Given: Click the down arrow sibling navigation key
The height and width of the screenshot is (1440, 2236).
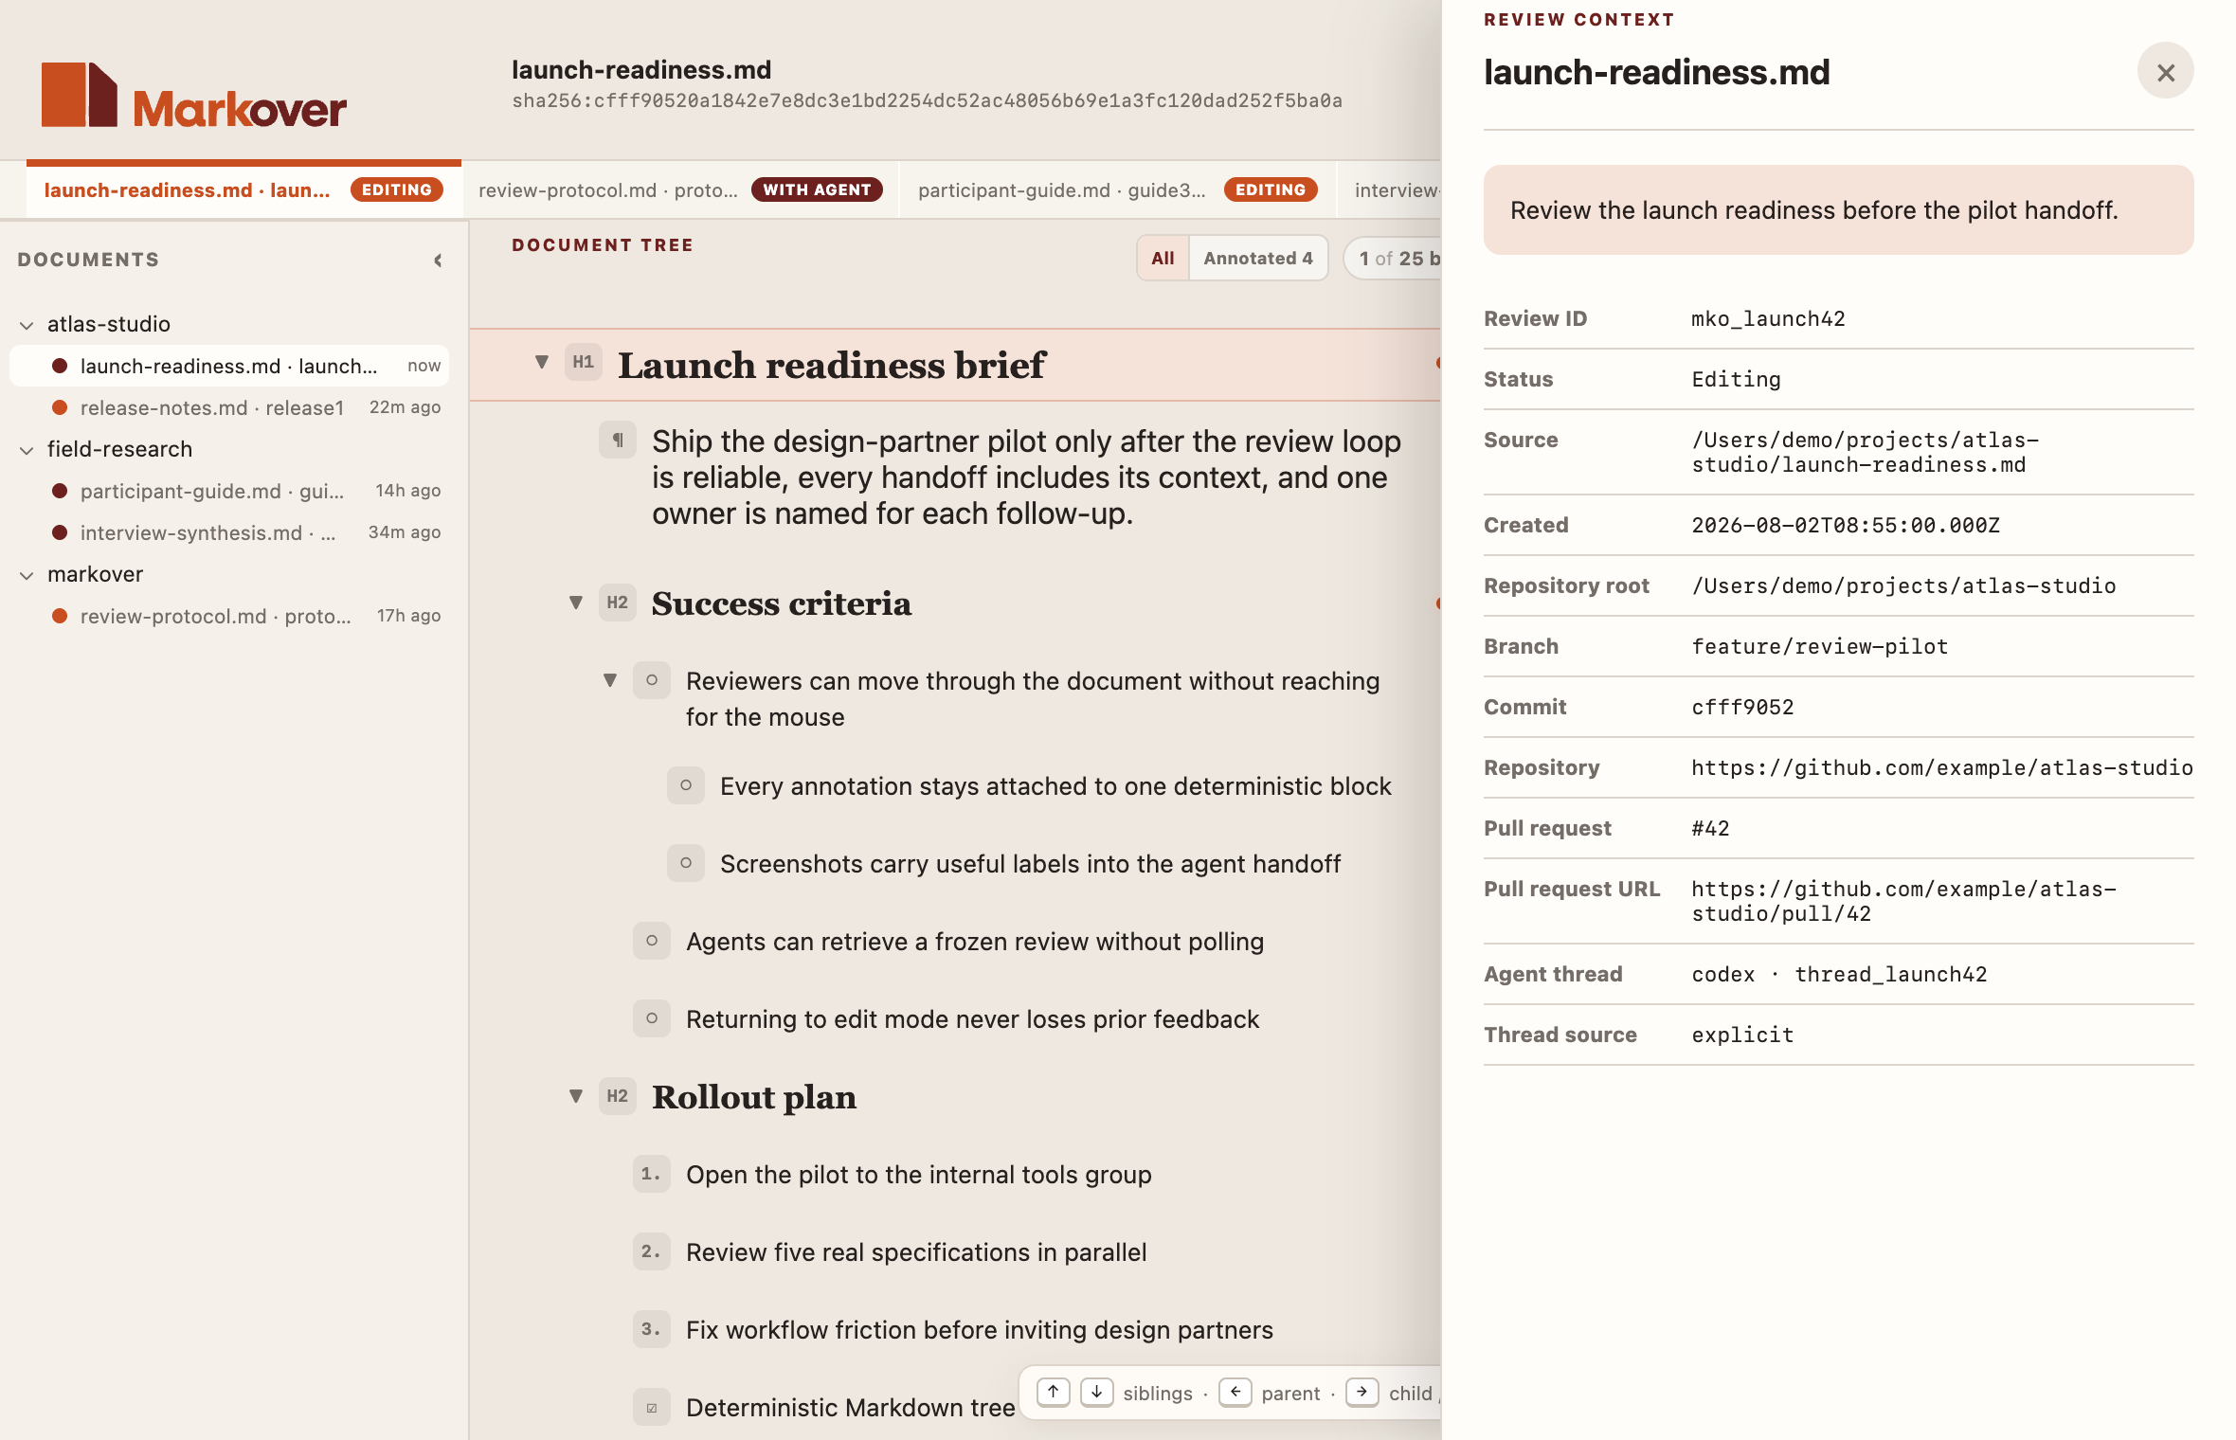Looking at the screenshot, I should tap(1097, 1392).
